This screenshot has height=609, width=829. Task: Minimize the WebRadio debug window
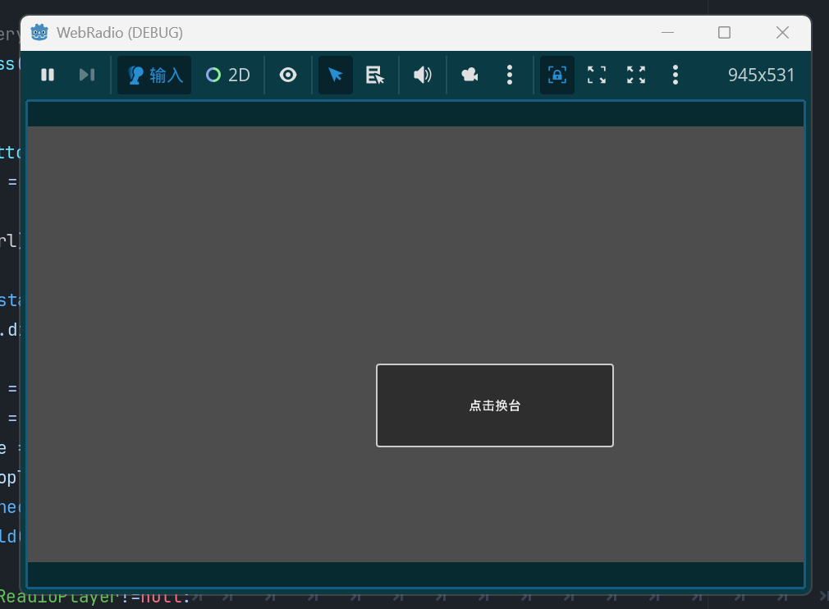(x=667, y=33)
